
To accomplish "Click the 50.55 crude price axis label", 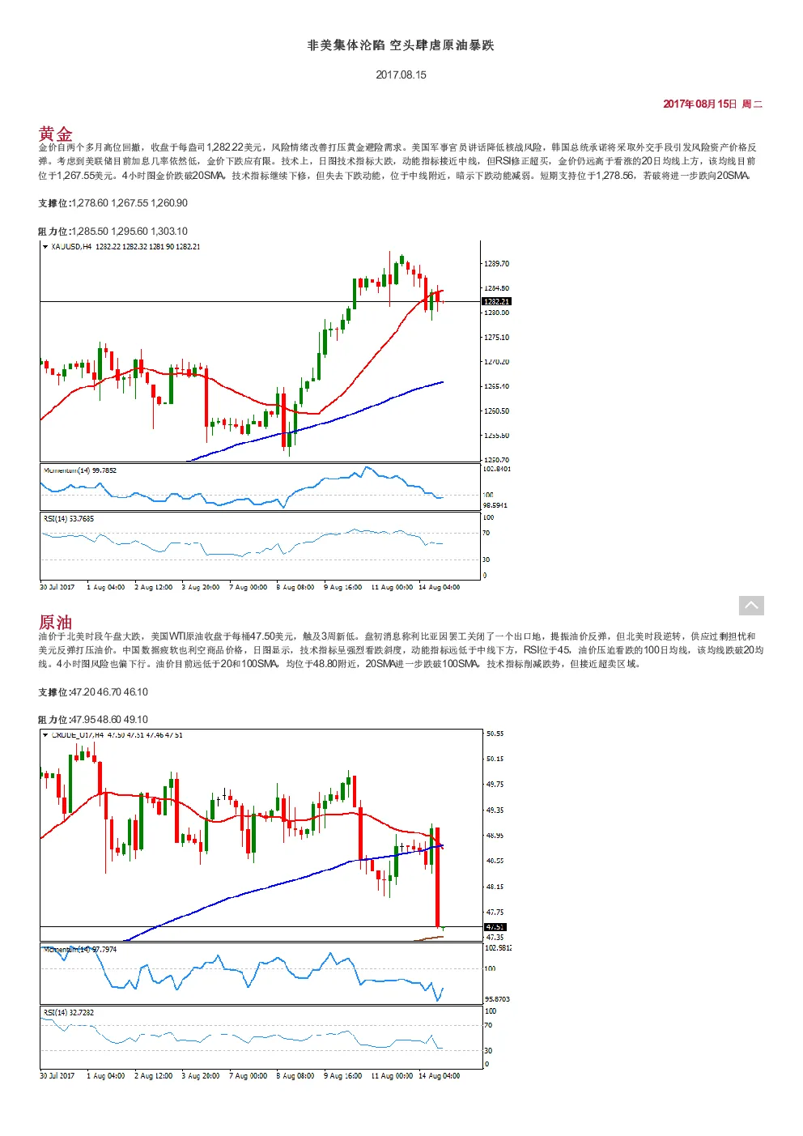I will (x=495, y=734).
